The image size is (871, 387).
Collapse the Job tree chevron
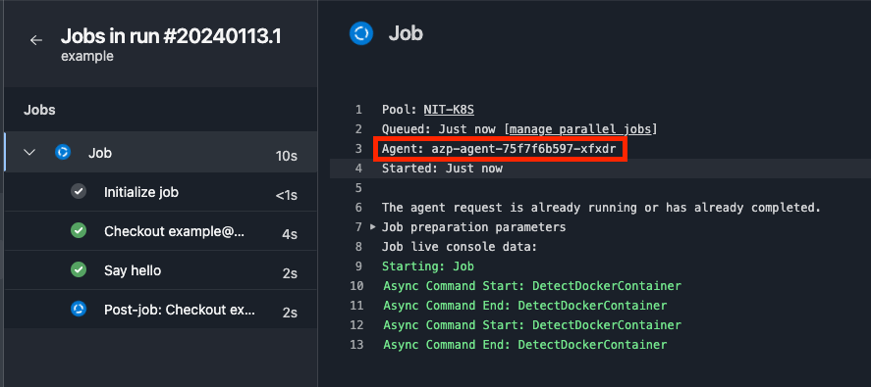[29, 152]
